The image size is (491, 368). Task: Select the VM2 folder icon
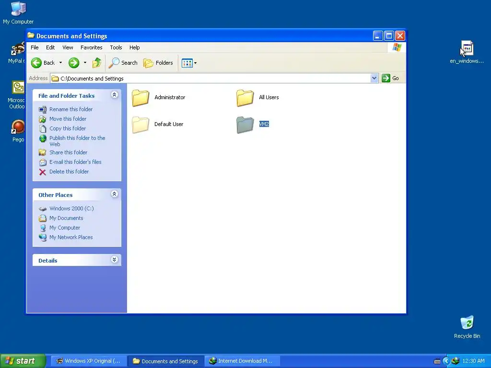tap(245, 125)
